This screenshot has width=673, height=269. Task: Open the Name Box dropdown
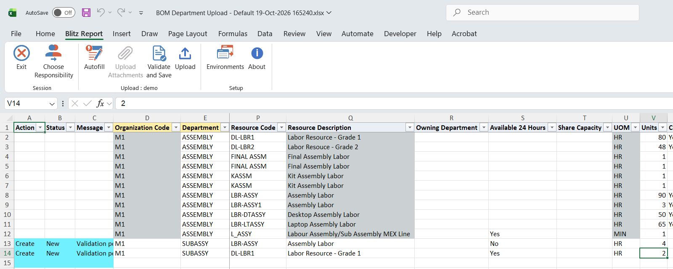[x=52, y=103]
